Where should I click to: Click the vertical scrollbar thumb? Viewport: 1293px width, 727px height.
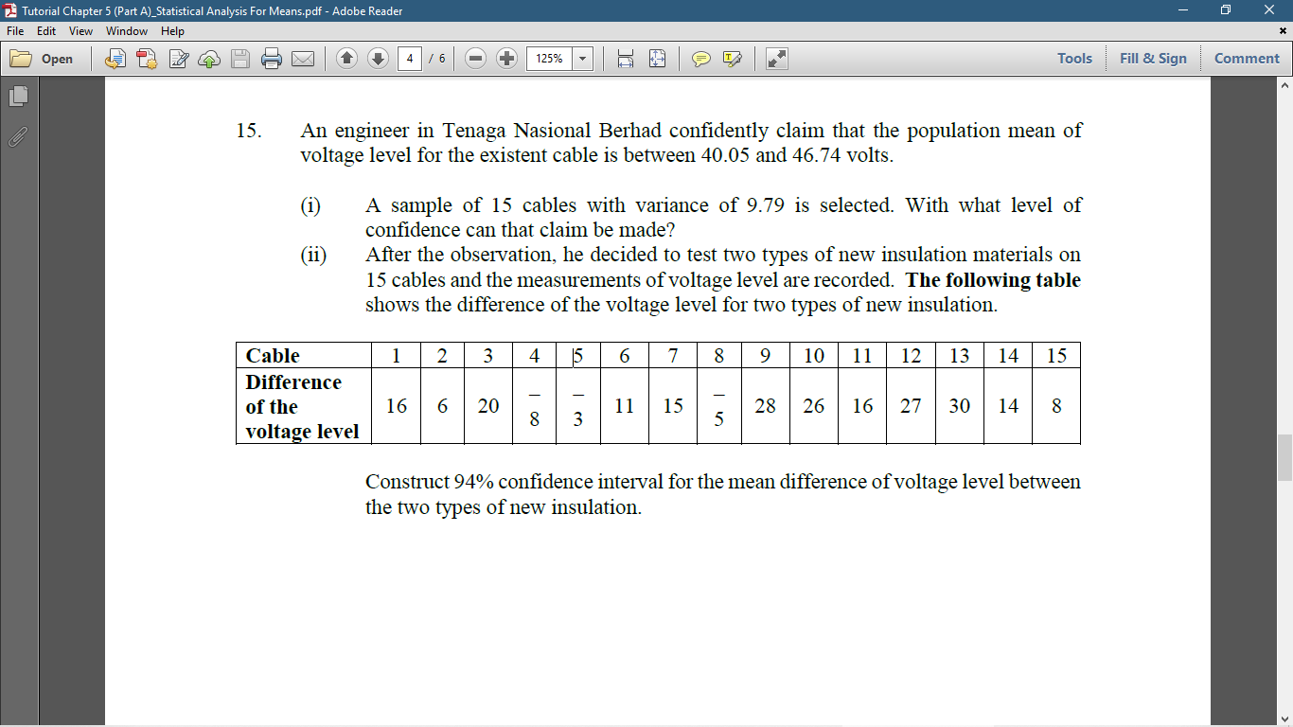(x=1284, y=458)
